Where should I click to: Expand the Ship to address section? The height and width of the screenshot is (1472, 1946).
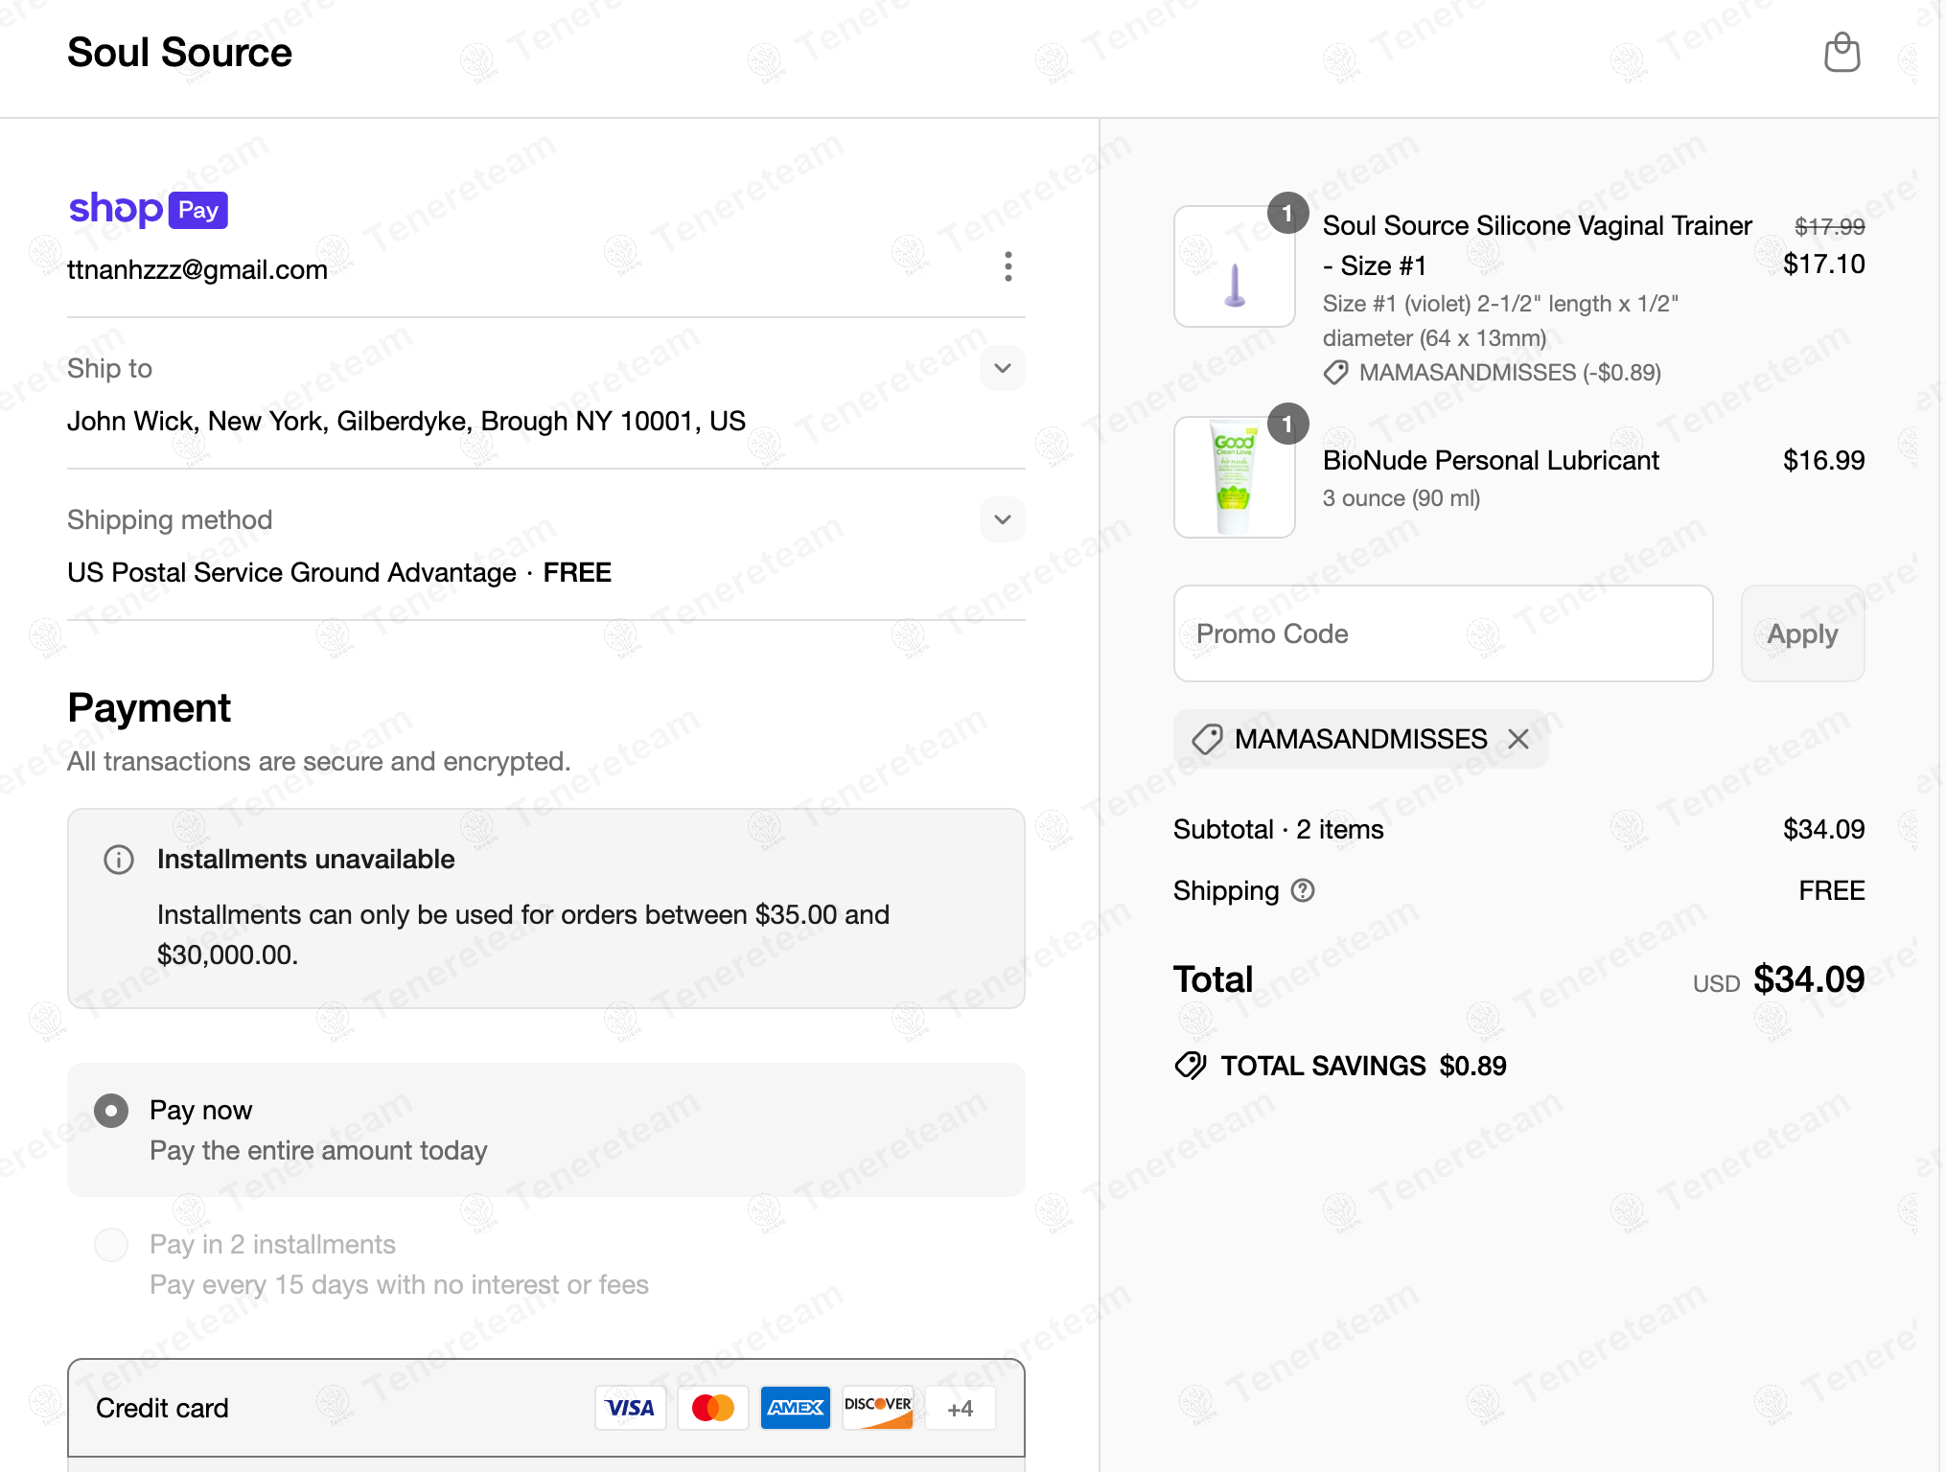point(1002,368)
